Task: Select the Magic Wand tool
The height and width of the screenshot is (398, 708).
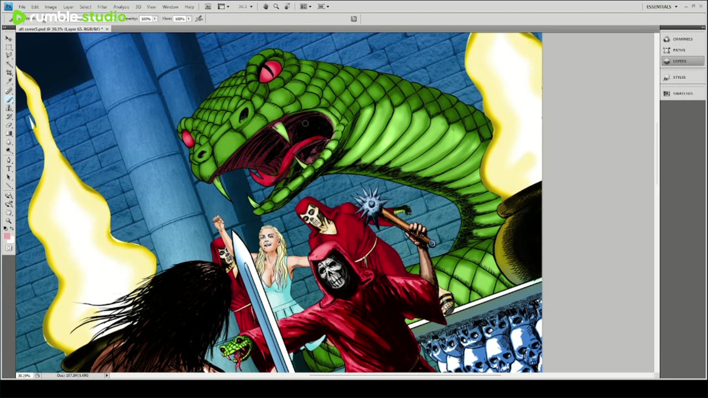Action: point(9,64)
